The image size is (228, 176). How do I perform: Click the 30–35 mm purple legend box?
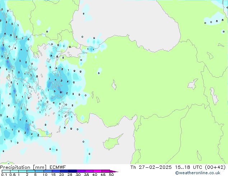pos(81,171)
